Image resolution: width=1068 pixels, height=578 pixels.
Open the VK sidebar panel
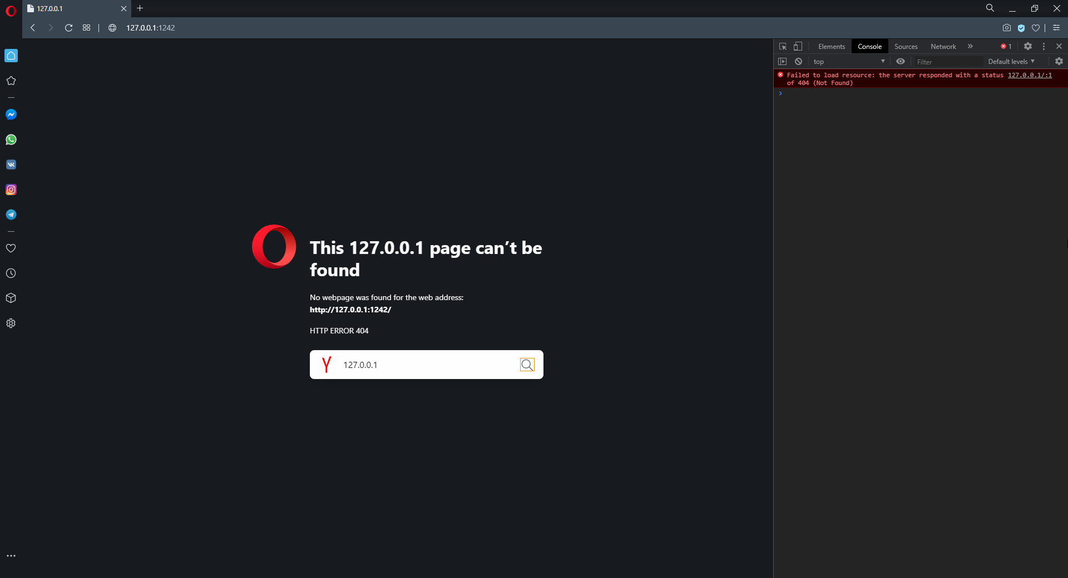[x=11, y=165]
